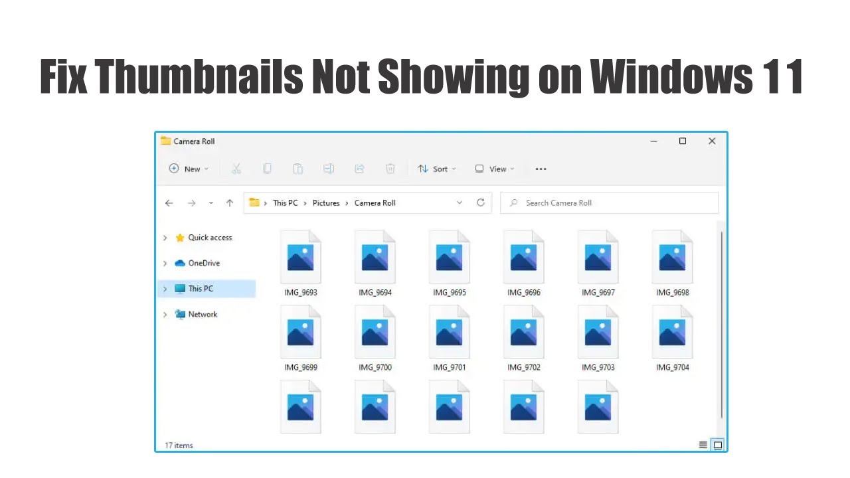
Task: Click Camera Roll in the address breadcrumb
Action: tap(375, 202)
